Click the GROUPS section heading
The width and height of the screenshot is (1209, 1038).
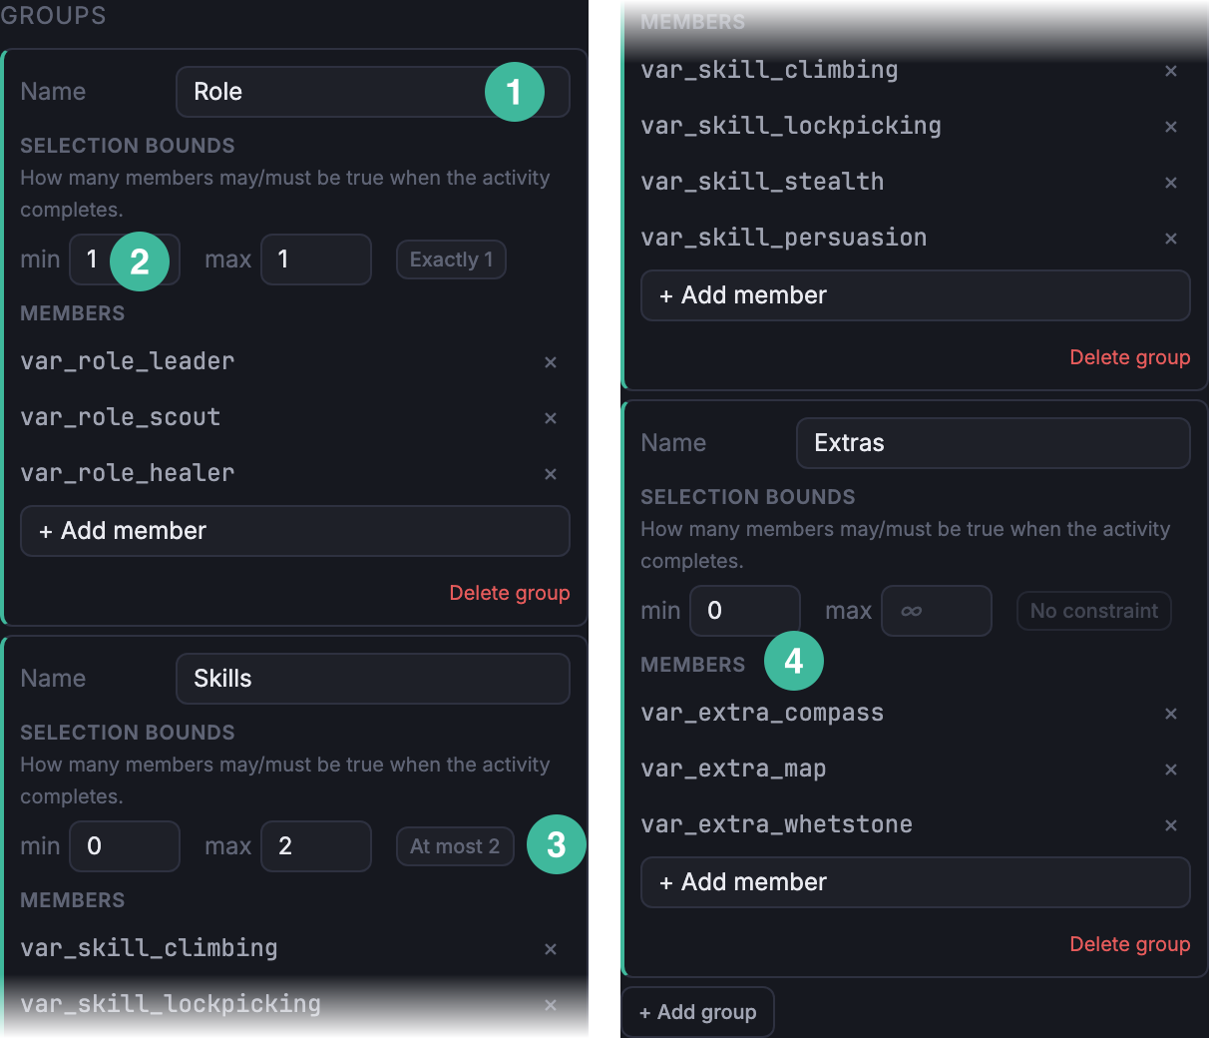click(53, 16)
